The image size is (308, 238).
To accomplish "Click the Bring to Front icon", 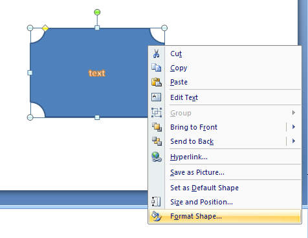I will coord(157,127).
